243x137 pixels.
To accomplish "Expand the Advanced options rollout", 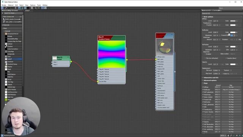I will click(210, 80).
